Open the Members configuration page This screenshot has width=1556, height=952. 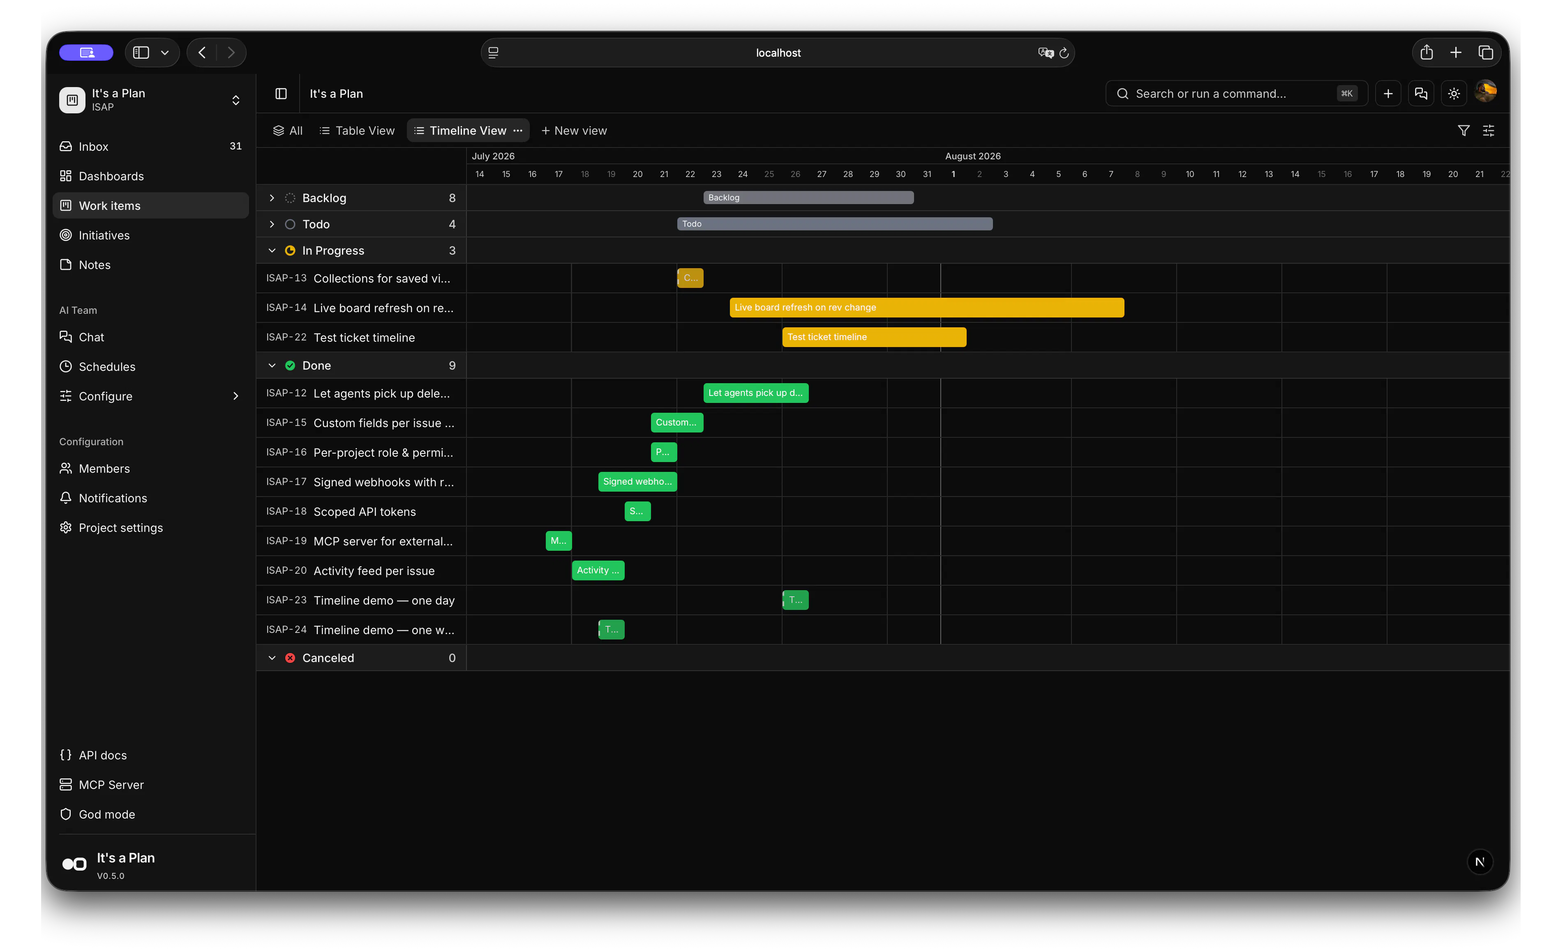150,468
